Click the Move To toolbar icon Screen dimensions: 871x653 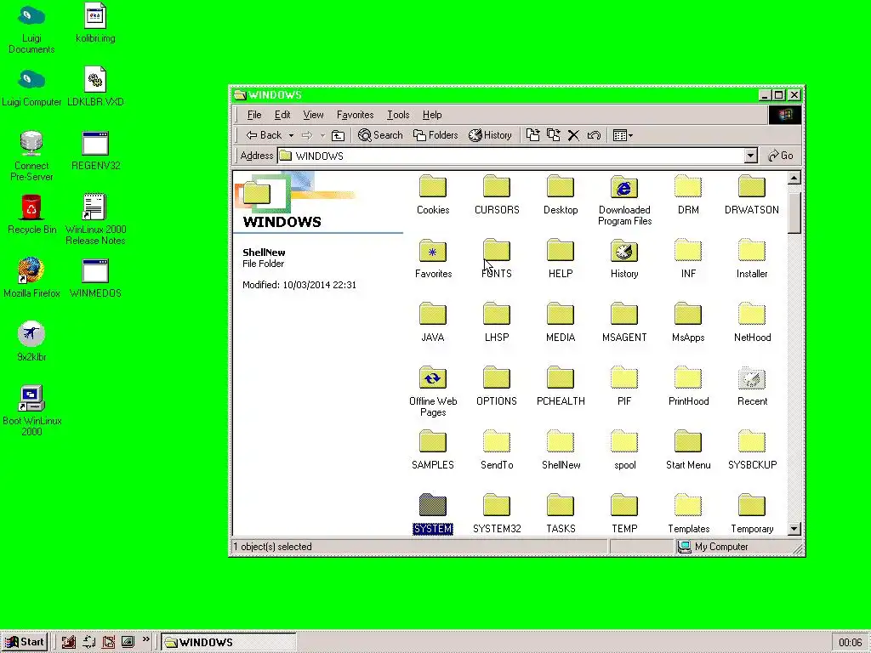tap(532, 135)
